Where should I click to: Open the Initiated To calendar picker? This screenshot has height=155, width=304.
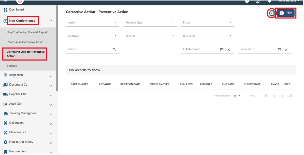click(x=279, y=49)
